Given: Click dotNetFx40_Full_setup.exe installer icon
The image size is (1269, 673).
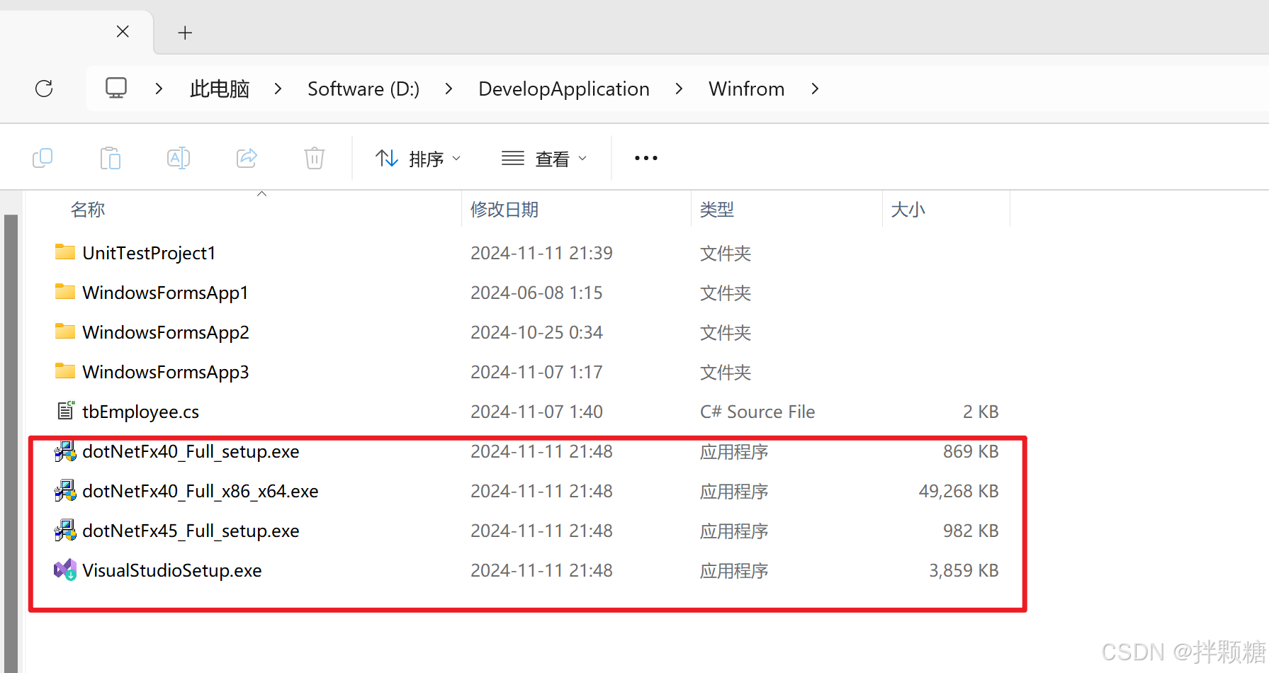Looking at the screenshot, I should coord(65,451).
